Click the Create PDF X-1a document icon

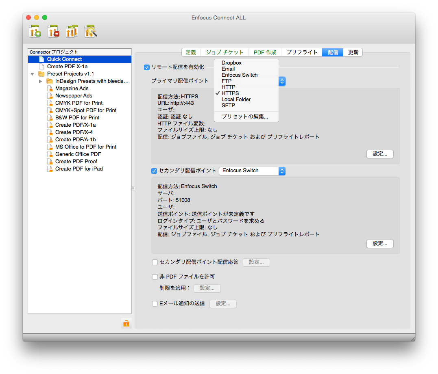pyautogui.click(x=41, y=66)
